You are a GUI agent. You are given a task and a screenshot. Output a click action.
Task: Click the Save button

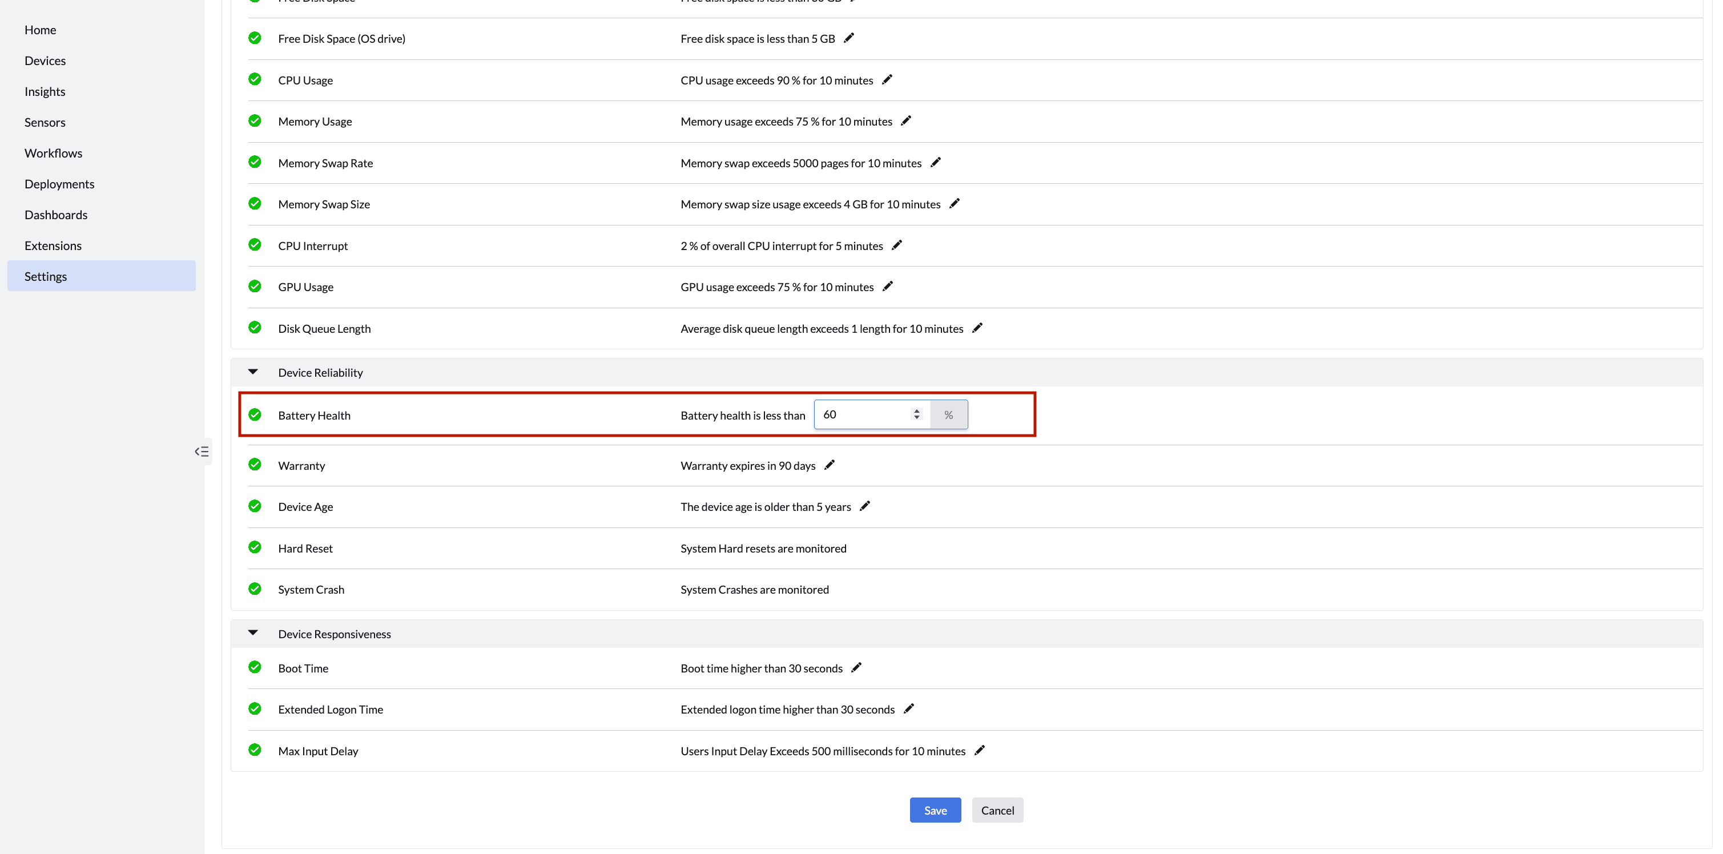coord(935,810)
